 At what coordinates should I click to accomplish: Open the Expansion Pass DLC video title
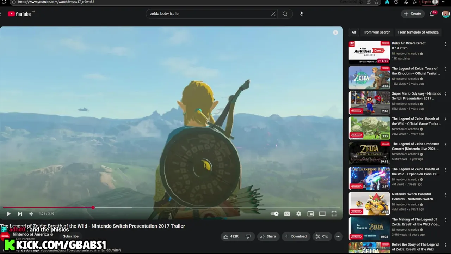click(x=416, y=171)
